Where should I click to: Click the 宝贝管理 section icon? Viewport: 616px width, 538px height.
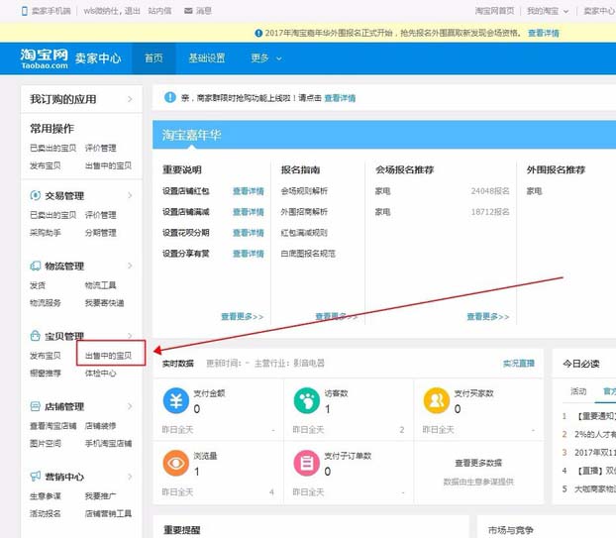(35, 336)
